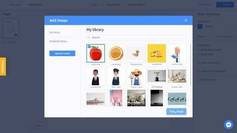Toggle Call to action button option
The image size is (237, 133).
[x=198, y=63]
